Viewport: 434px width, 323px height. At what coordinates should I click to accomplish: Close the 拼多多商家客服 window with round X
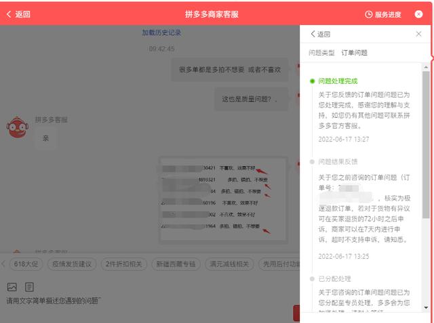tap(418, 14)
